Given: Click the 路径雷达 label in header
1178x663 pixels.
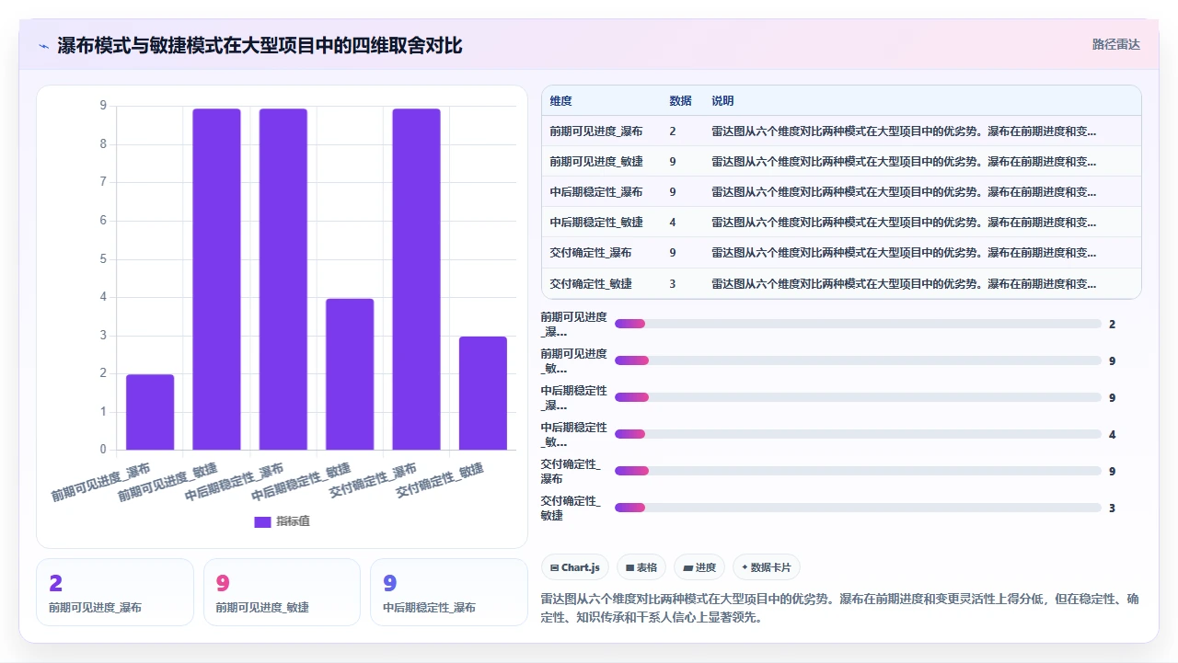Looking at the screenshot, I should point(1115,44).
